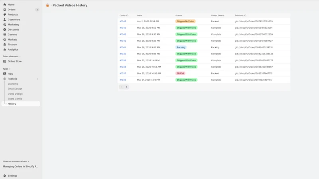
Task: Go to previous page of history
Action: (x=122, y=87)
